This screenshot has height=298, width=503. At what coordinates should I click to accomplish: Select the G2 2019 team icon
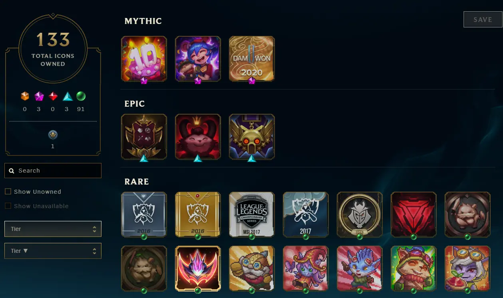(x=360, y=215)
